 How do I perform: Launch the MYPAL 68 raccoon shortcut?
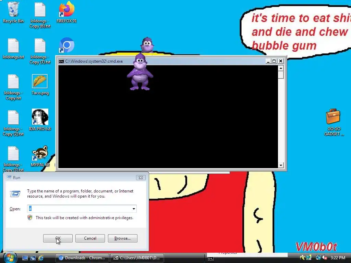[40, 156]
